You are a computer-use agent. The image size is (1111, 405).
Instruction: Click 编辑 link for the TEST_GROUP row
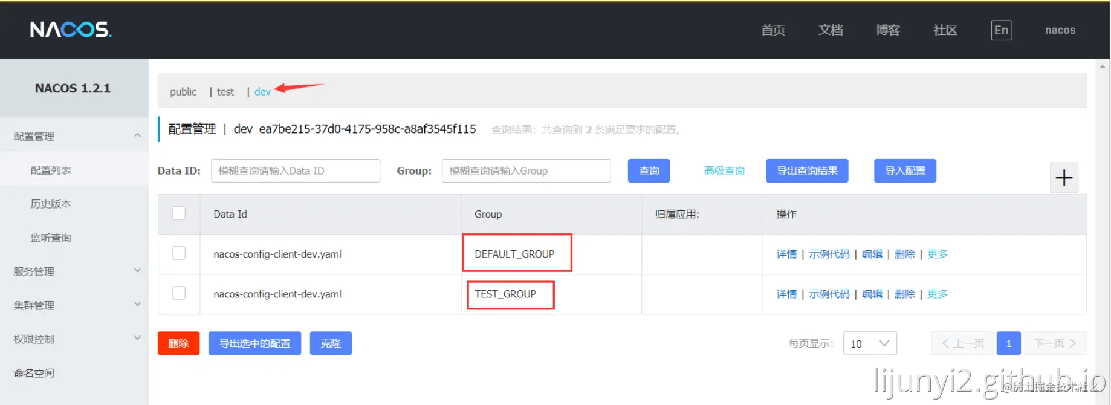pyautogui.click(x=872, y=294)
